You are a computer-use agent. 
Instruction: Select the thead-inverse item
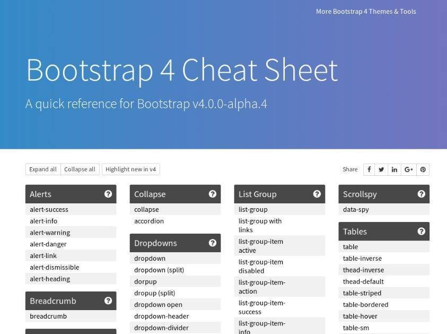pyautogui.click(x=384, y=270)
